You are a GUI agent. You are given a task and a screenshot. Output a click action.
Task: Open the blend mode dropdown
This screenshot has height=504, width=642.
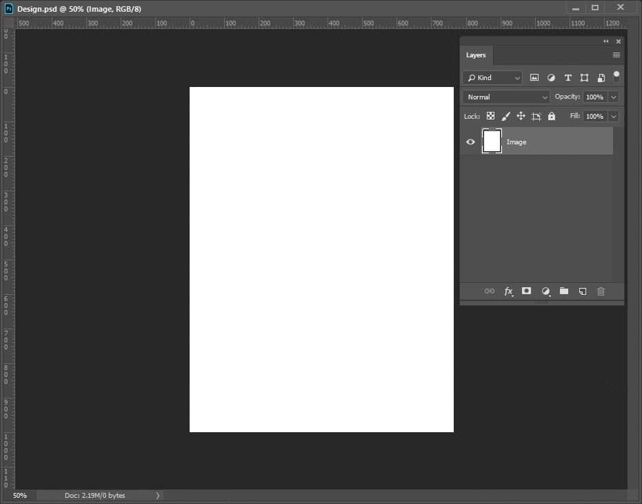505,97
